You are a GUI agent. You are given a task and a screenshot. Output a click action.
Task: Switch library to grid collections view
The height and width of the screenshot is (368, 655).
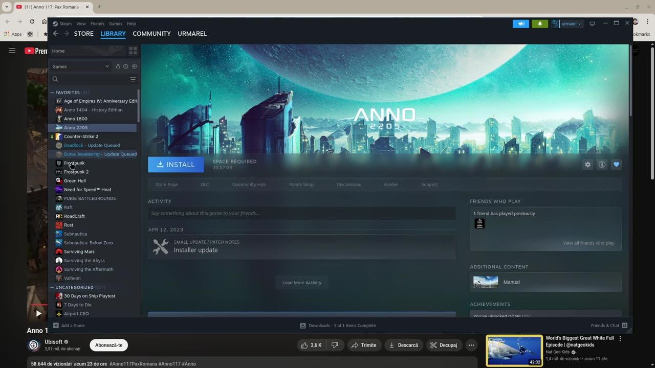coord(133,51)
